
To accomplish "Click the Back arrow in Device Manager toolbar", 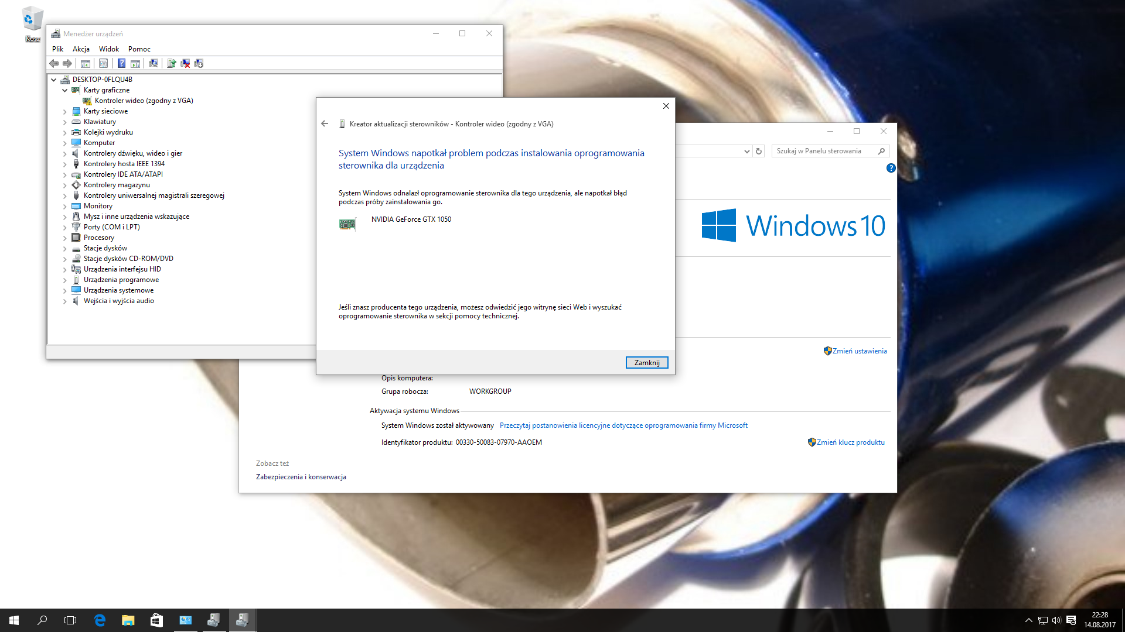I will click(x=54, y=63).
